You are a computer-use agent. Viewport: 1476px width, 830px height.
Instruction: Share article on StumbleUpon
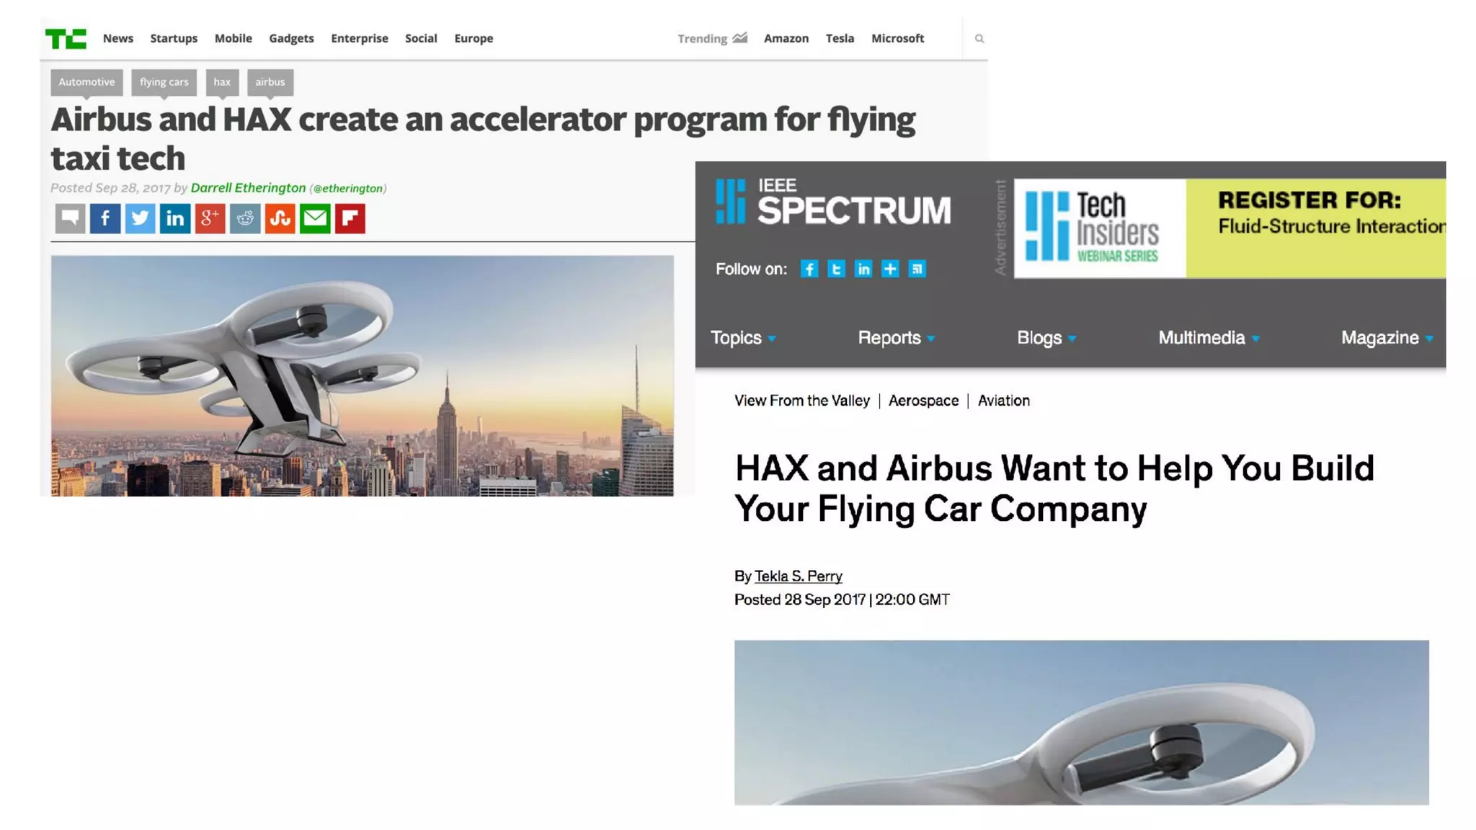280,218
